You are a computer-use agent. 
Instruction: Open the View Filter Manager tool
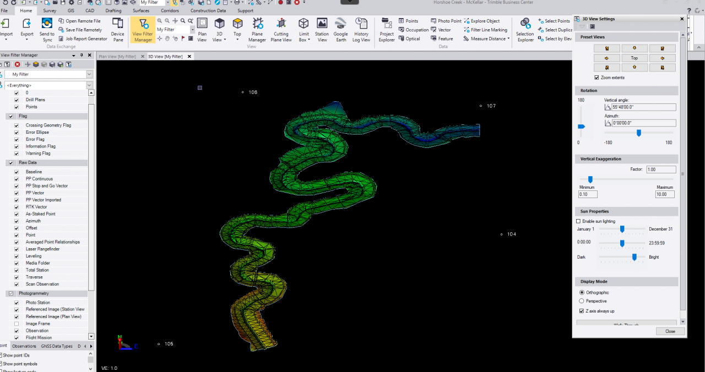[143, 30]
